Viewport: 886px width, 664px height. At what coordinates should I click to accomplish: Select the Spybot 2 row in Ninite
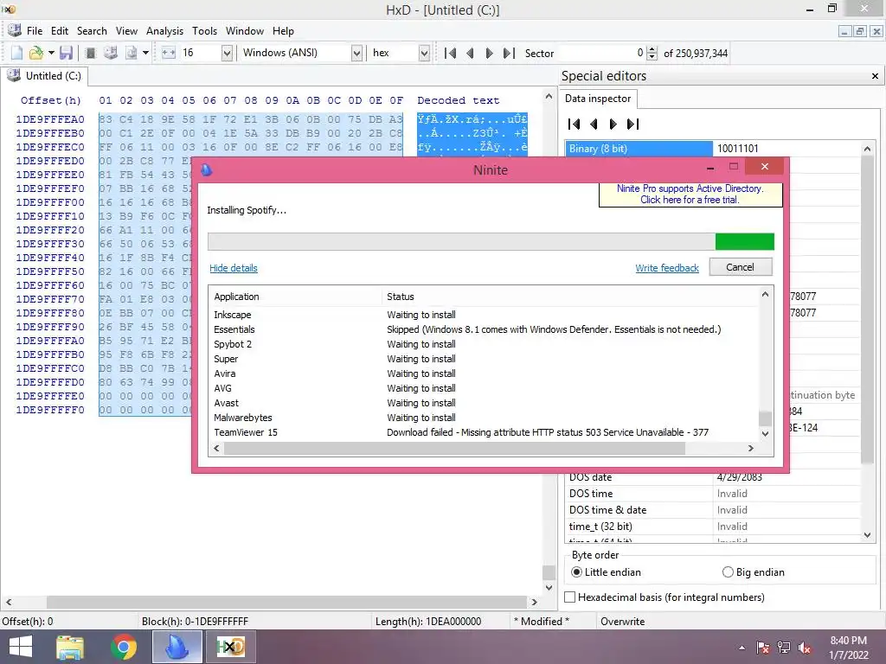pyautogui.click(x=484, y=344)
